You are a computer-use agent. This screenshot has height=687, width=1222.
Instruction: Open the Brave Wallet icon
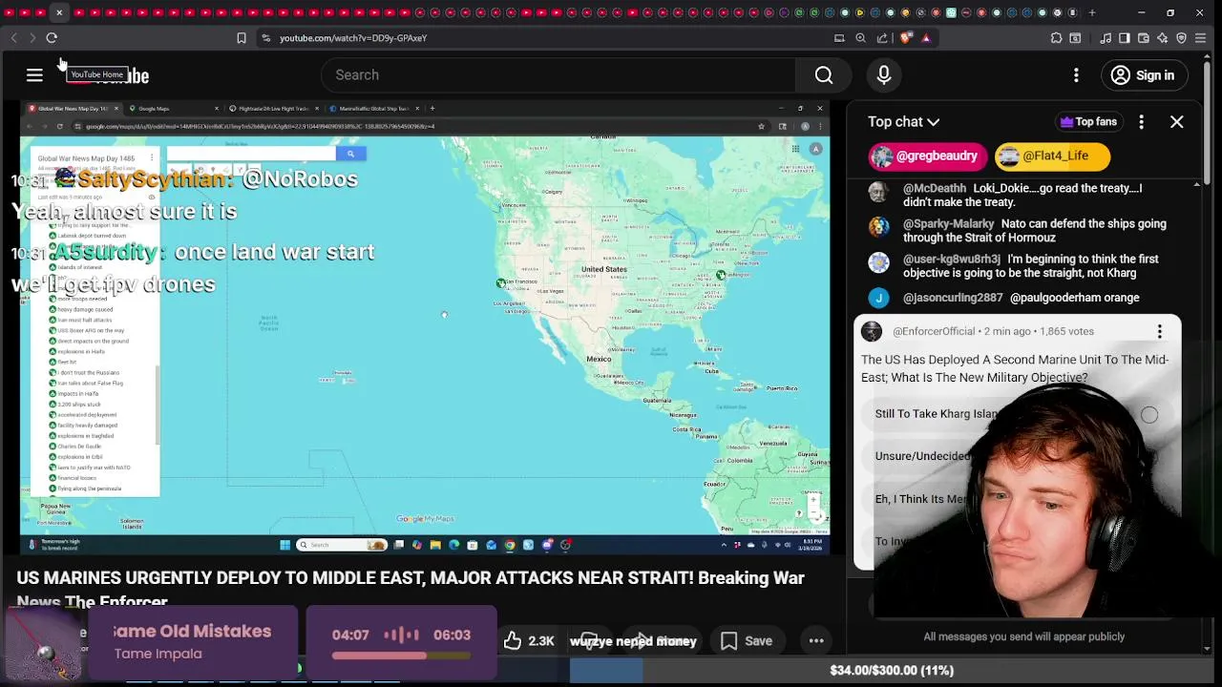click(1144, 38)
